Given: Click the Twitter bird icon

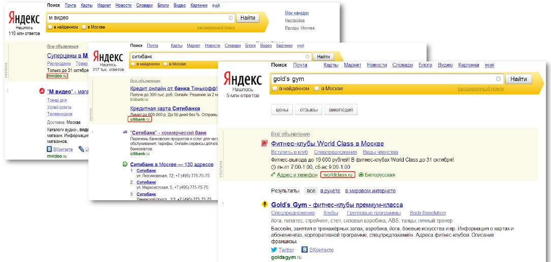Looking at the screenshot, I should click(274, 250).
